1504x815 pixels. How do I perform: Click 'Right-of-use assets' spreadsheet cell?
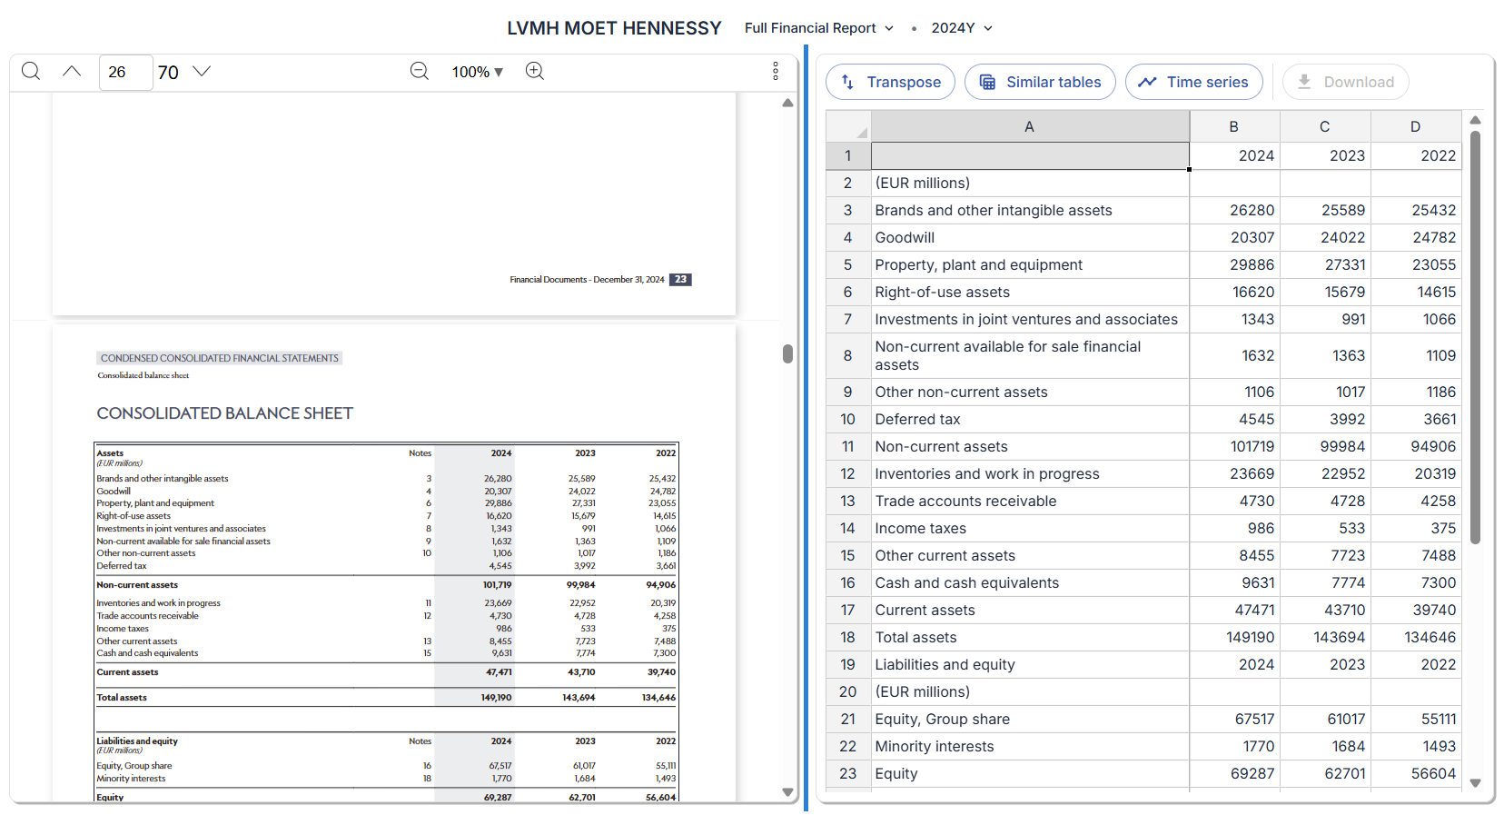[x=1030, y=292]
